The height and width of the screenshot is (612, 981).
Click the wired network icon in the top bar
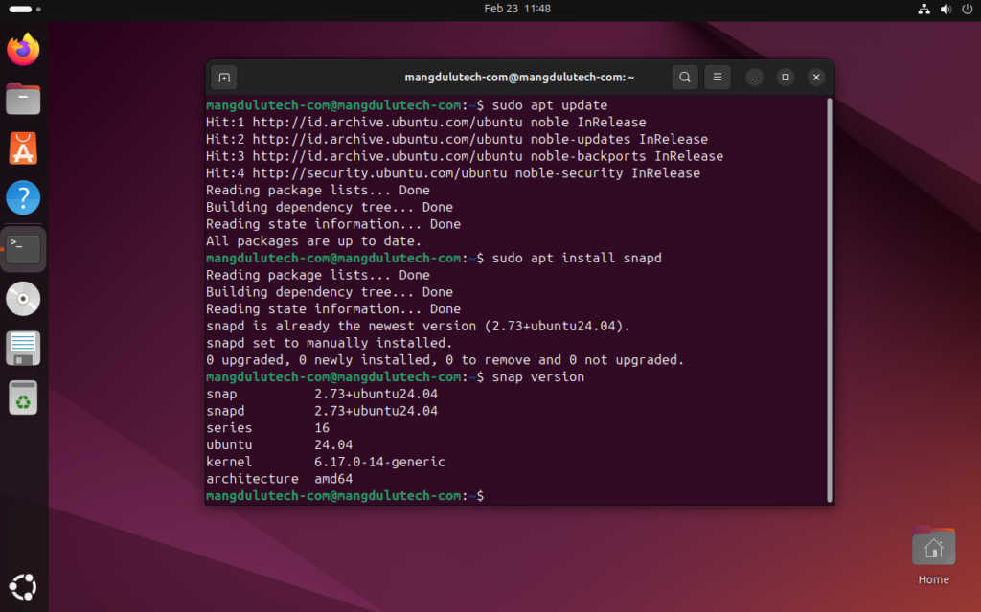tap(923, 9)
